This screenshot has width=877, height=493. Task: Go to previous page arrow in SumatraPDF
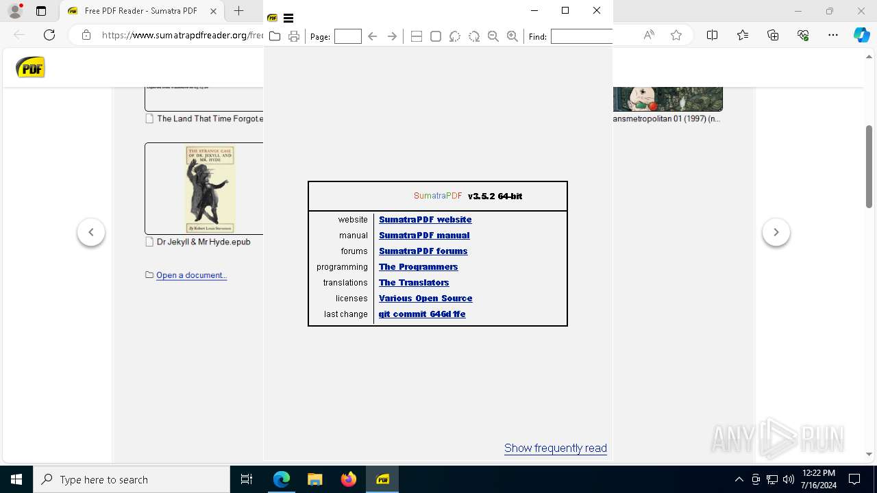(373, 36)
